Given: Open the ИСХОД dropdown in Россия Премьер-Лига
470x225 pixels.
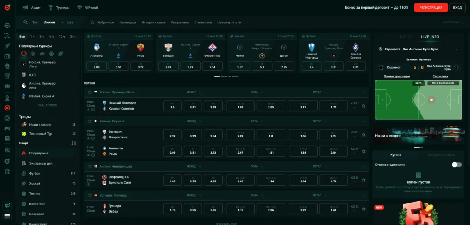Looking at the screenshot, I should pyautogui.click(x=194, y=92).
